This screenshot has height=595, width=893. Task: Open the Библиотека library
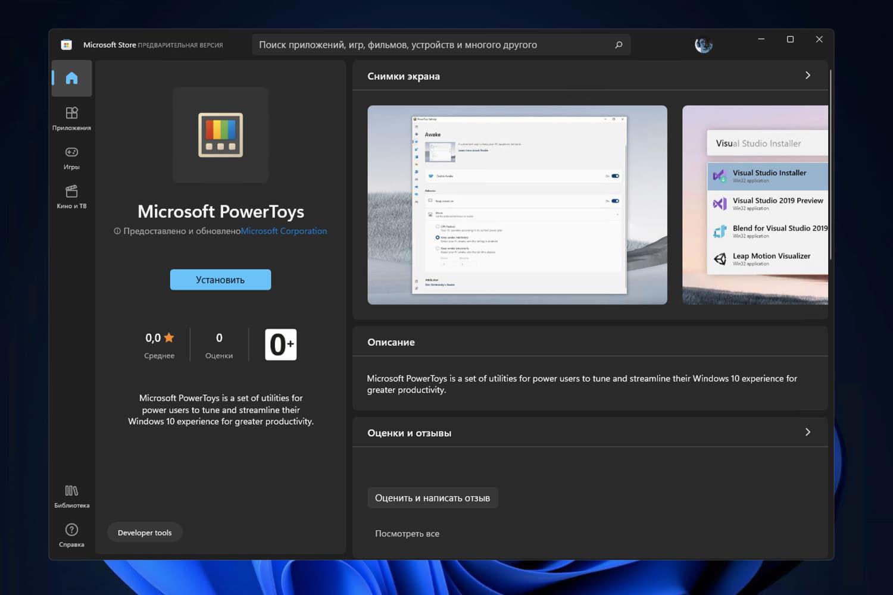(71, 496)
